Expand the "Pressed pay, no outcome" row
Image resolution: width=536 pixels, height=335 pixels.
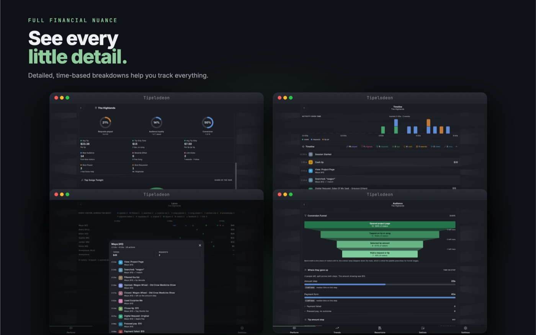point(380,311)
